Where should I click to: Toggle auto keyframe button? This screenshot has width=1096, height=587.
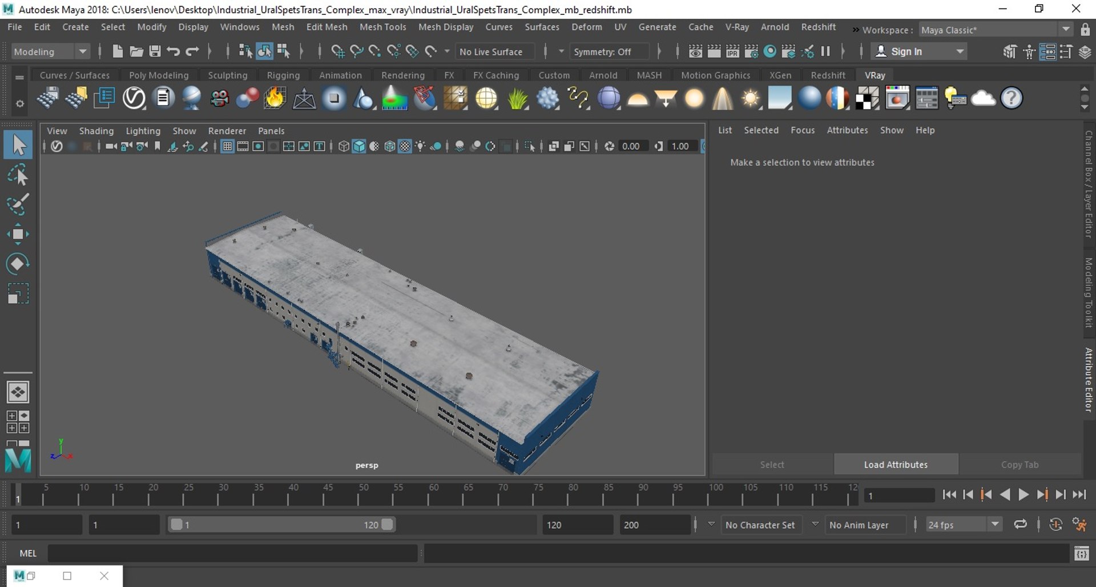[1055, 524]
